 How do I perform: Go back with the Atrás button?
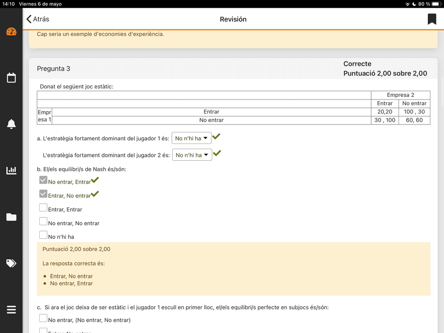38,19
